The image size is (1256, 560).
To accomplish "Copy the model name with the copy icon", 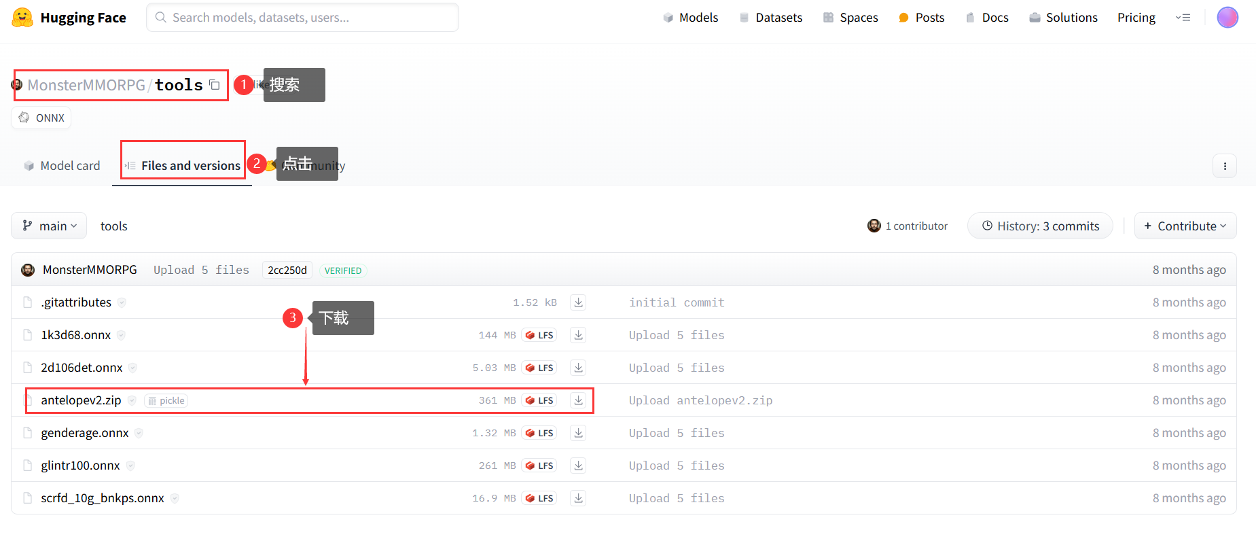I will (215, 85).
